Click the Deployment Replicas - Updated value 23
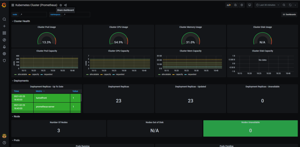The image size is (300, 147). click(x=191, y=101)
